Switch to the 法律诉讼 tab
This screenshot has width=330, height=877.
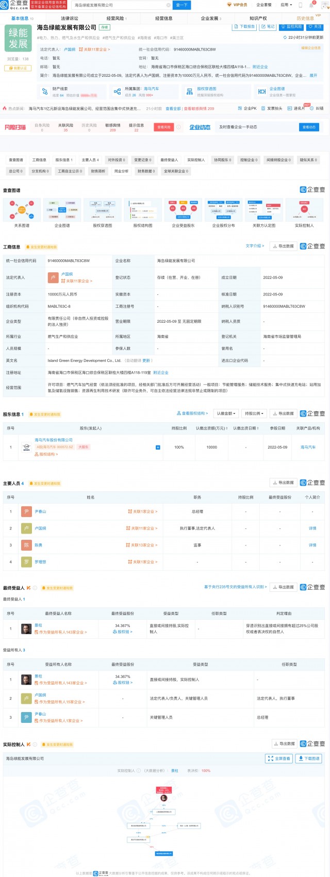(69, 18)
